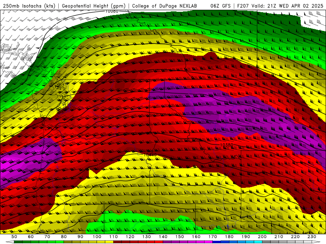Select the dark maroon swatch just after 110
This screenshot has height=244, width=326.
pyautogui.click(x=118, y=242)
